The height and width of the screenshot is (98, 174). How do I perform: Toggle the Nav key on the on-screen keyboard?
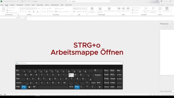(119, 71)
